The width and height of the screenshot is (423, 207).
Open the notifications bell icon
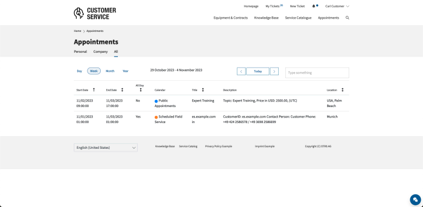pos(313,6)
